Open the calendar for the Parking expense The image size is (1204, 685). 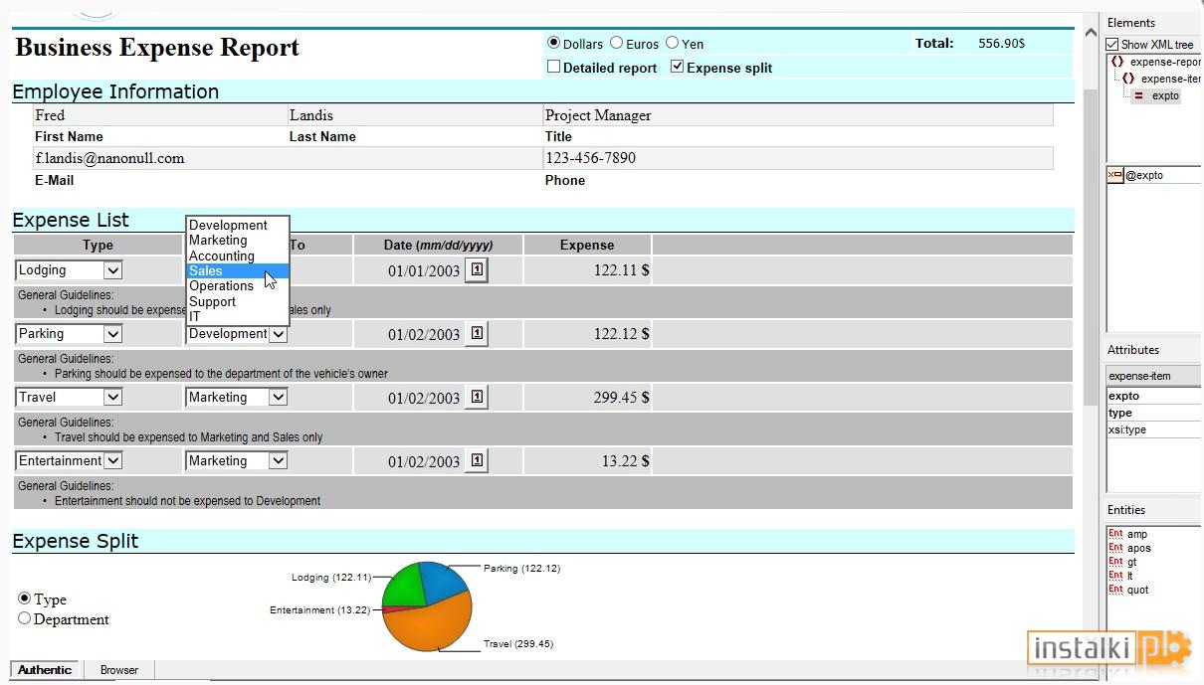click(477, 333)
